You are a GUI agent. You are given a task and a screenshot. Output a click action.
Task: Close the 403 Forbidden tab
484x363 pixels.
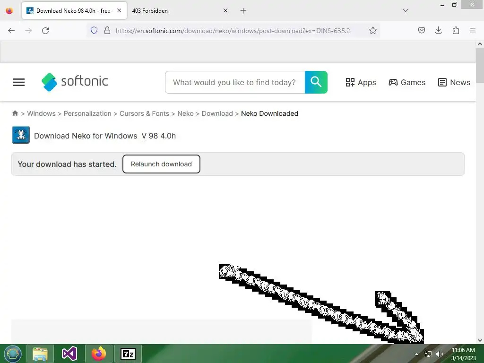coord(225,10)
